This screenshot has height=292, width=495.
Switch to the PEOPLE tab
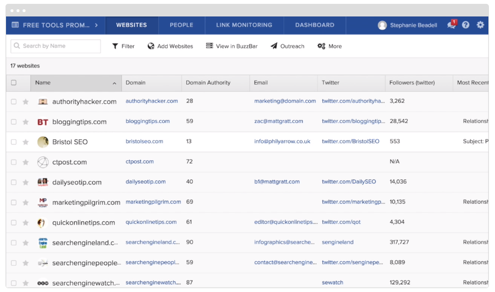pyautogui.click(x=181, y=25)
